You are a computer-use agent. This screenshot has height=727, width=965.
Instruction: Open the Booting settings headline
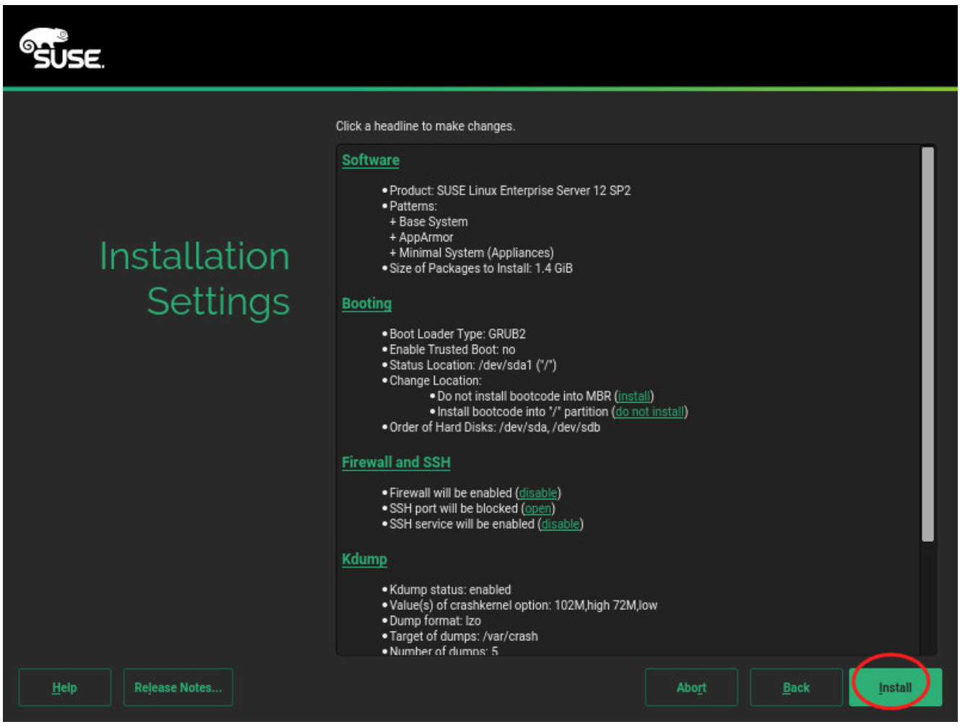[366, 304]
